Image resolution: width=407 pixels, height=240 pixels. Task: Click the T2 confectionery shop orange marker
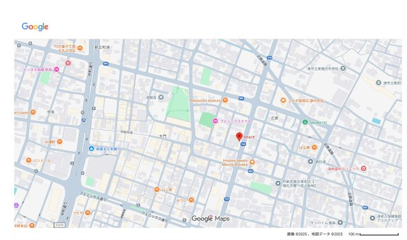click(x=80, y=48)
